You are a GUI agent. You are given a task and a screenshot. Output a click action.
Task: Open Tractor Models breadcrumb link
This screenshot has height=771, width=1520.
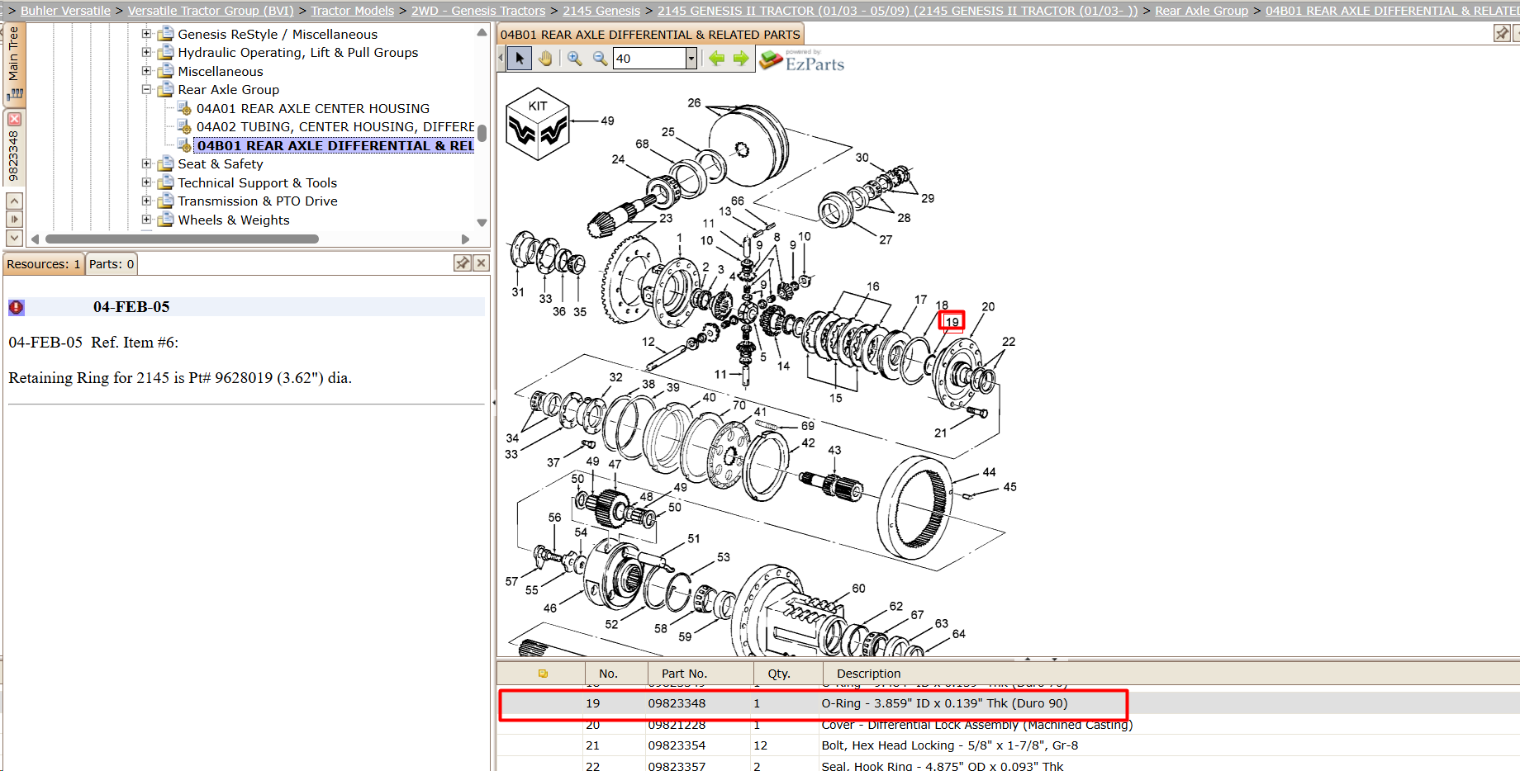(x=353, y=11)
